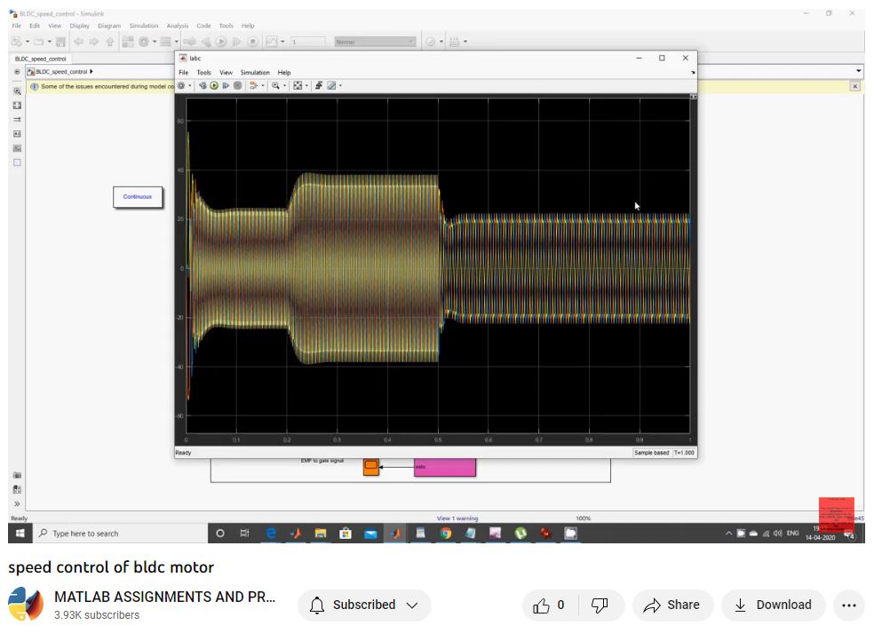Click the Share button
The height and width of the screenshot is (633, 874).
click(672, 605)
